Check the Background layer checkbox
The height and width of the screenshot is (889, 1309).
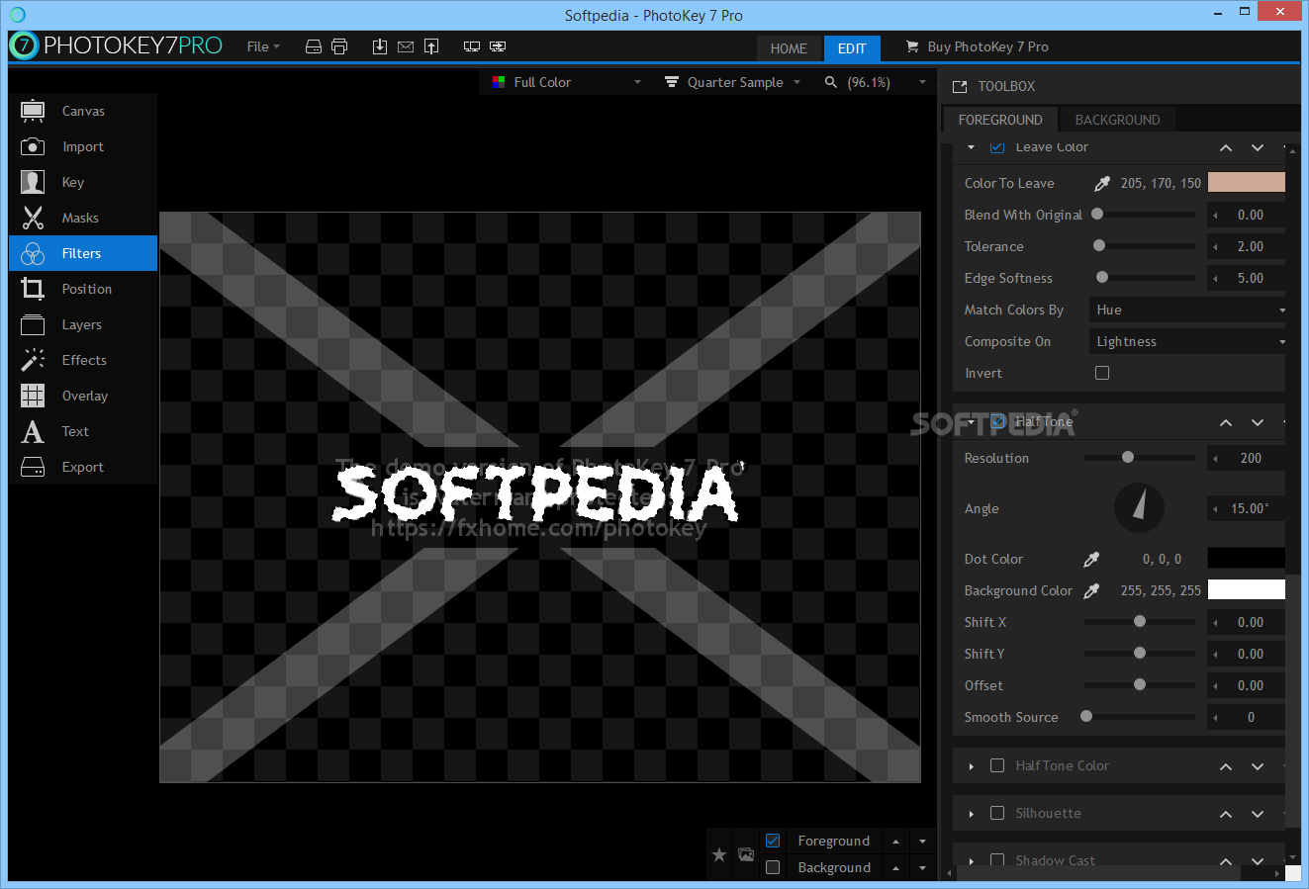coord(773,867)
